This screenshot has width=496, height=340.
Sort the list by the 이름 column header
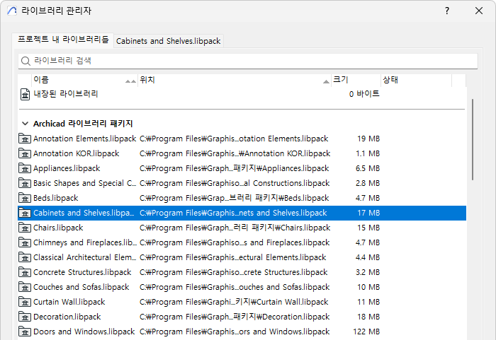click(85, 80)
